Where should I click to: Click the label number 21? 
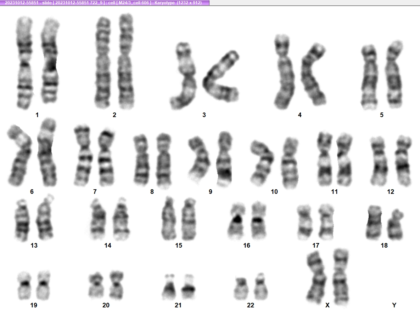click(x=178, y=305)
